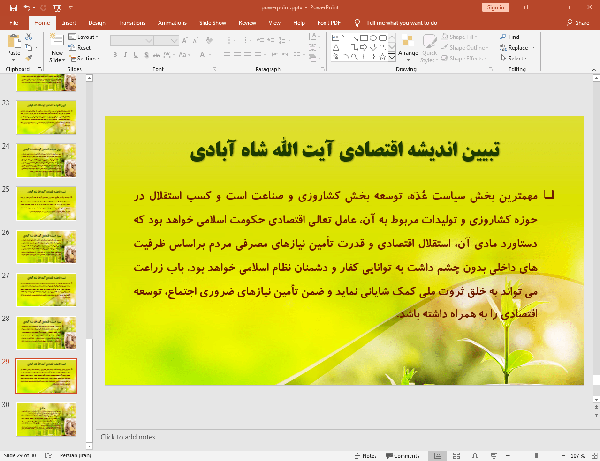Screen dimensions: 600x461
Task: Select the Oval shape in gallery
Action: click(x=373, y=38)
